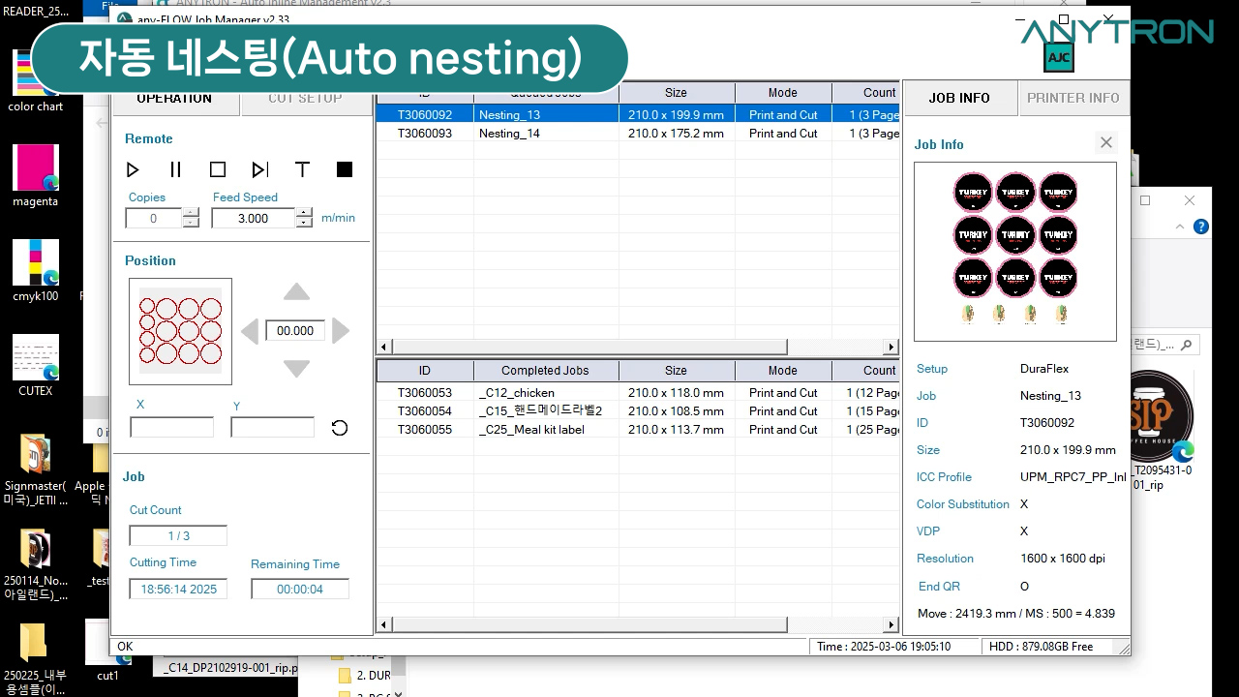The width and height of the screenshot is (1239, 697).
Task: Click the solid black square Remote icon
Action: click(x=345, y=169)
